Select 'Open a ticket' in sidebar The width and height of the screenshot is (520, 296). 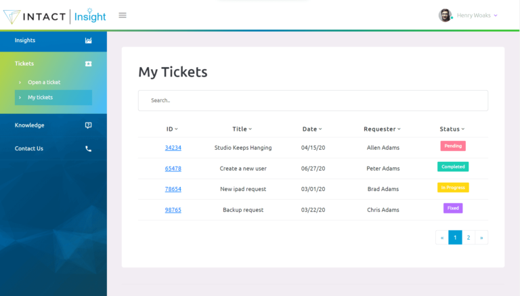click(44, 83)
